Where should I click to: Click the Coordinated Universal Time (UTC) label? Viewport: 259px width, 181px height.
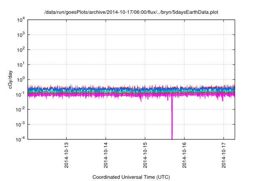(x=131, y=177)
